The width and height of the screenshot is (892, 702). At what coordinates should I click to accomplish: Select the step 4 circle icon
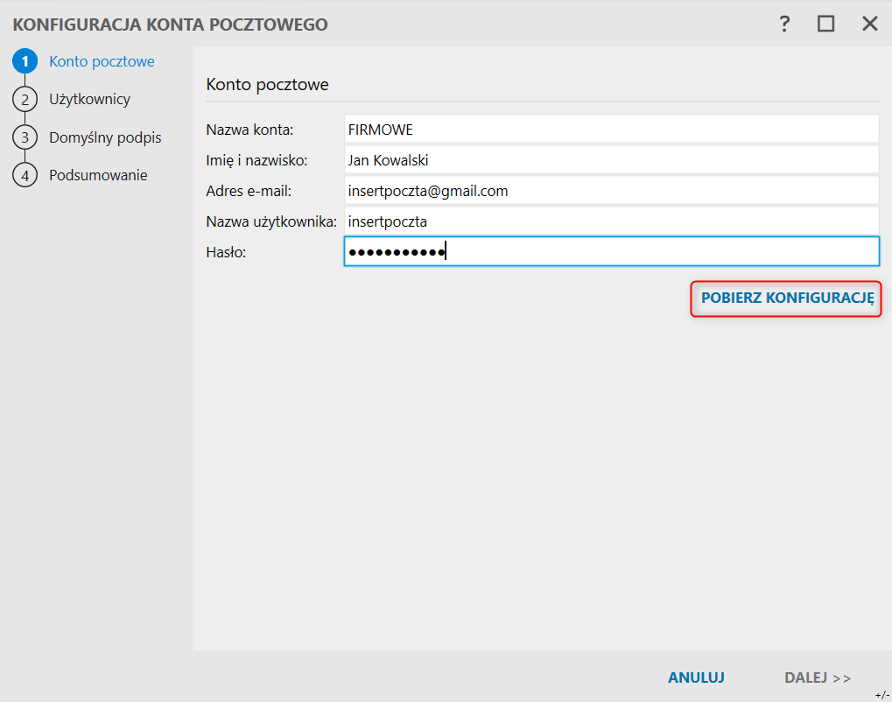(x=25, y=175)
